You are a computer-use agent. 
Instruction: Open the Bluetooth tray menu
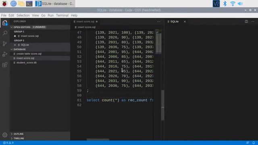pos(225,4)
